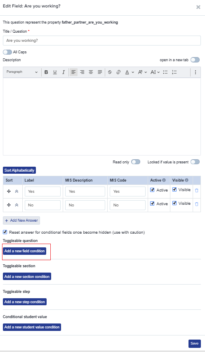Delete the Yes answer row
Image resolution: width=205 pixels, height=352 pixels.
pos(196,190)
